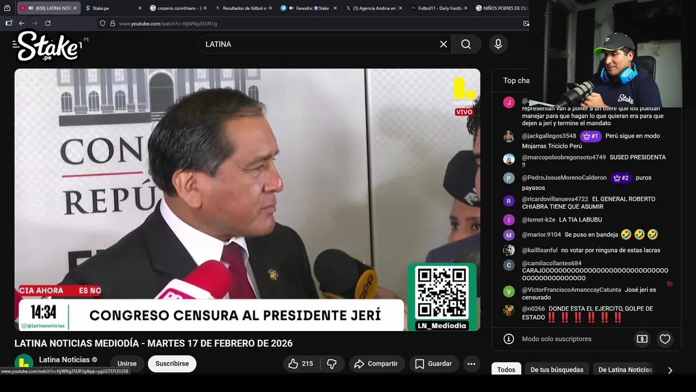Click the Modo solo suscriptores text

(x=557, y=339)
